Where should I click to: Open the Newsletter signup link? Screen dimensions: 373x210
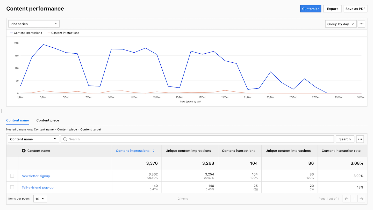pyautogui.click(x=36, y=176)
